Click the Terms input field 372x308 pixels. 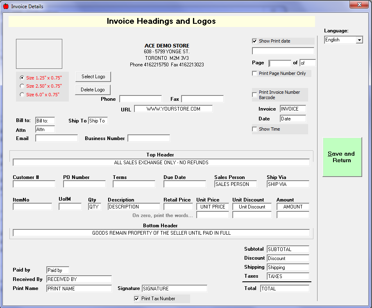point(134,184)
